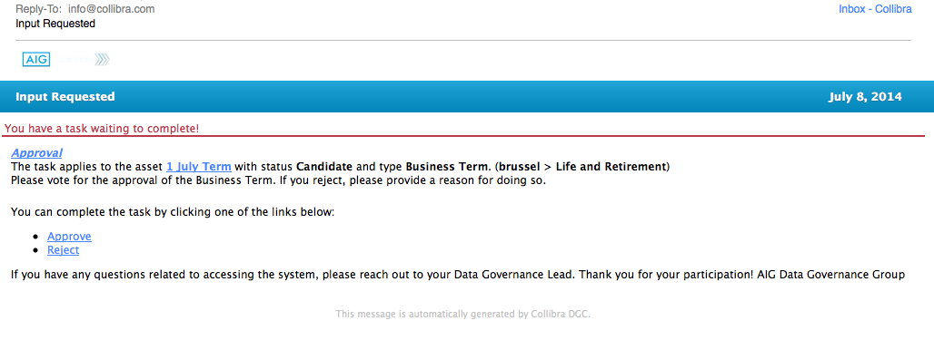Go to the Inbox - Collibra mailbox
The image size is (934, 340).
(875, 9)
